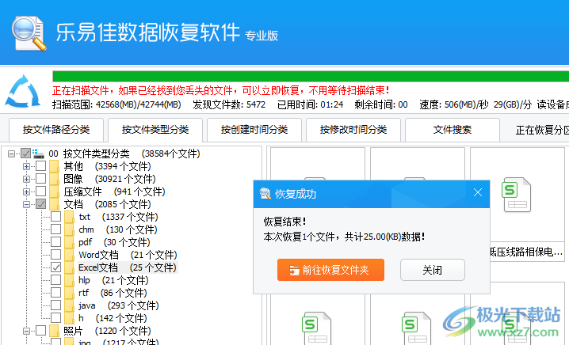Expand the 压缩文件 tree node

click(26, 192)
